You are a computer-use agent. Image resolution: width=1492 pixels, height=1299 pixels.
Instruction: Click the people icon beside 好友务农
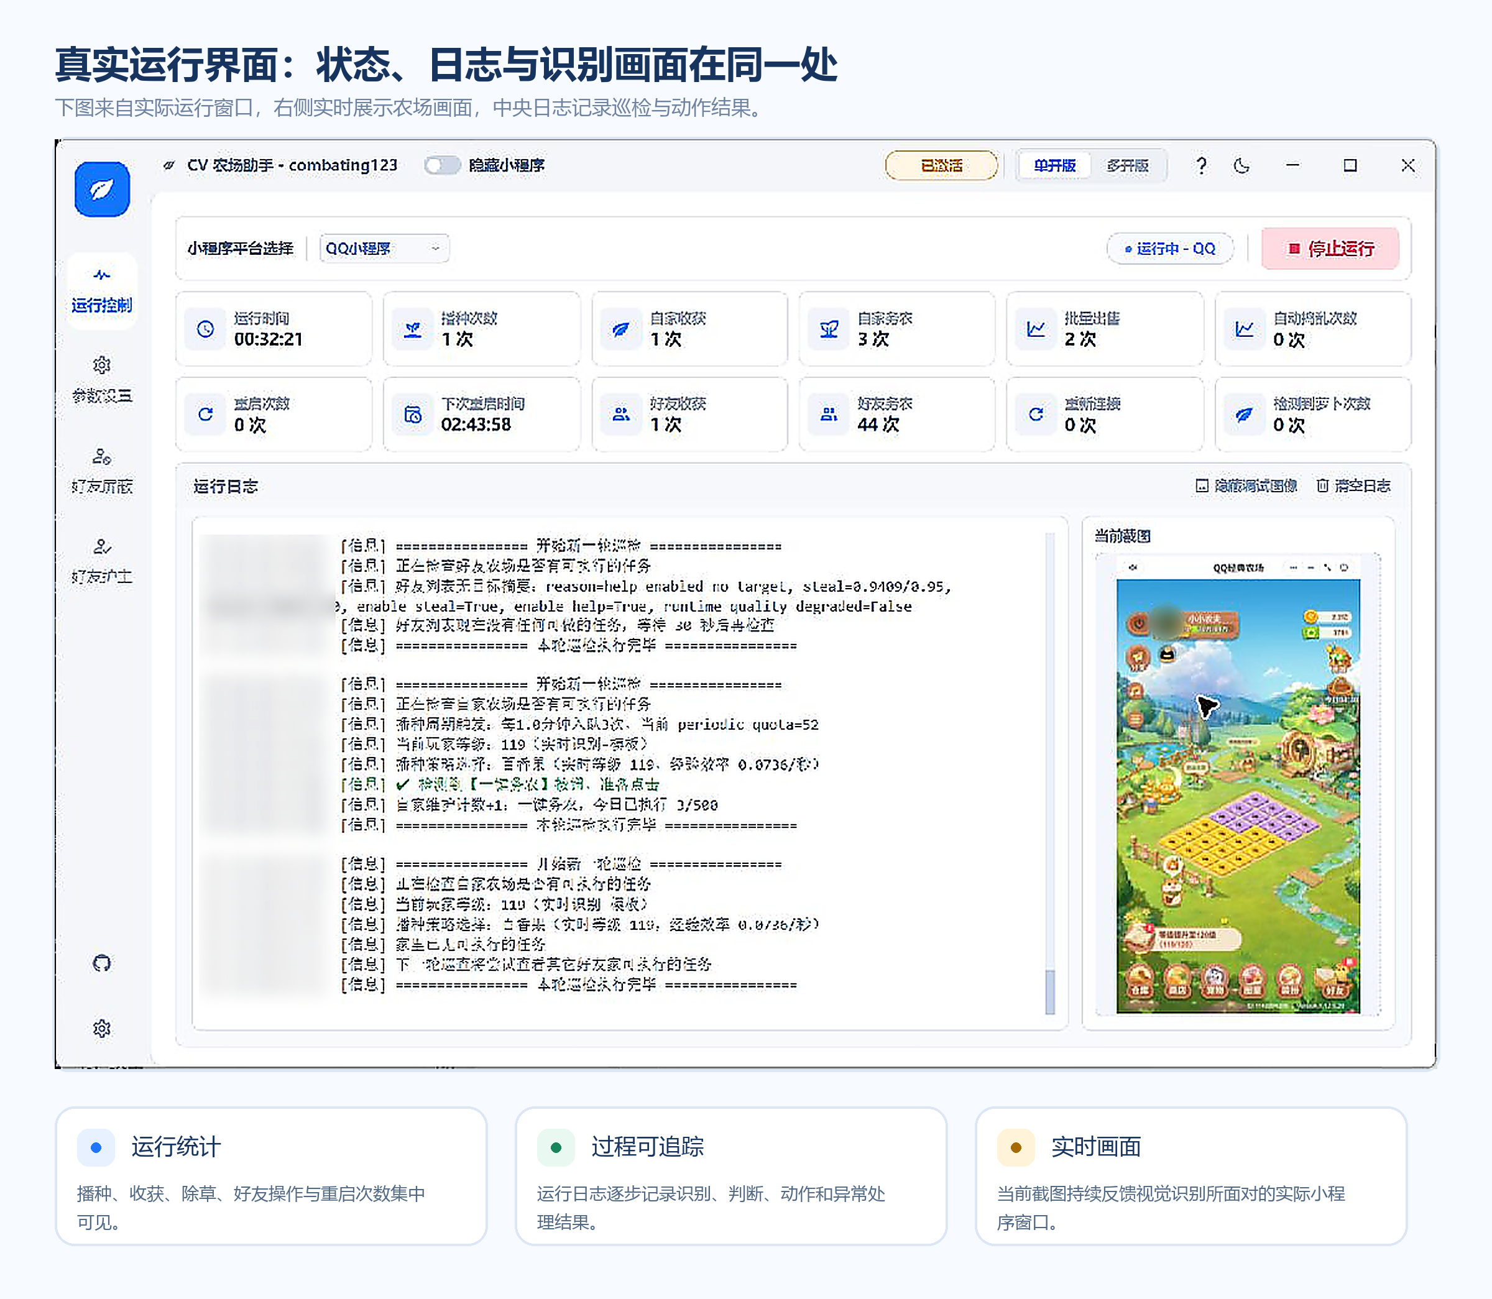[x=829, y=414]
